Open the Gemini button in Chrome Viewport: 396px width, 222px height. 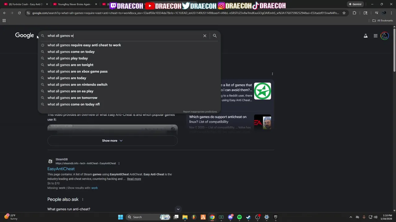click(355, 4)
